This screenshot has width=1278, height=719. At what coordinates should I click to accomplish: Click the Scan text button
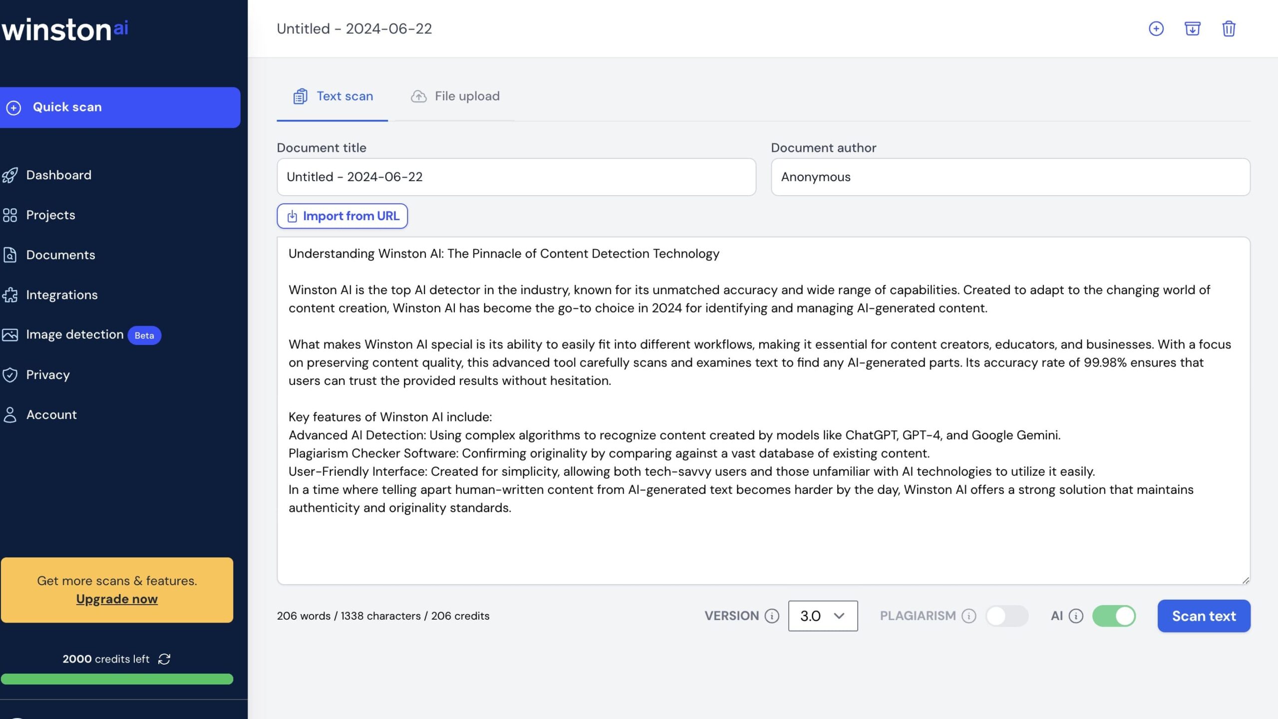pos(1204,616)
